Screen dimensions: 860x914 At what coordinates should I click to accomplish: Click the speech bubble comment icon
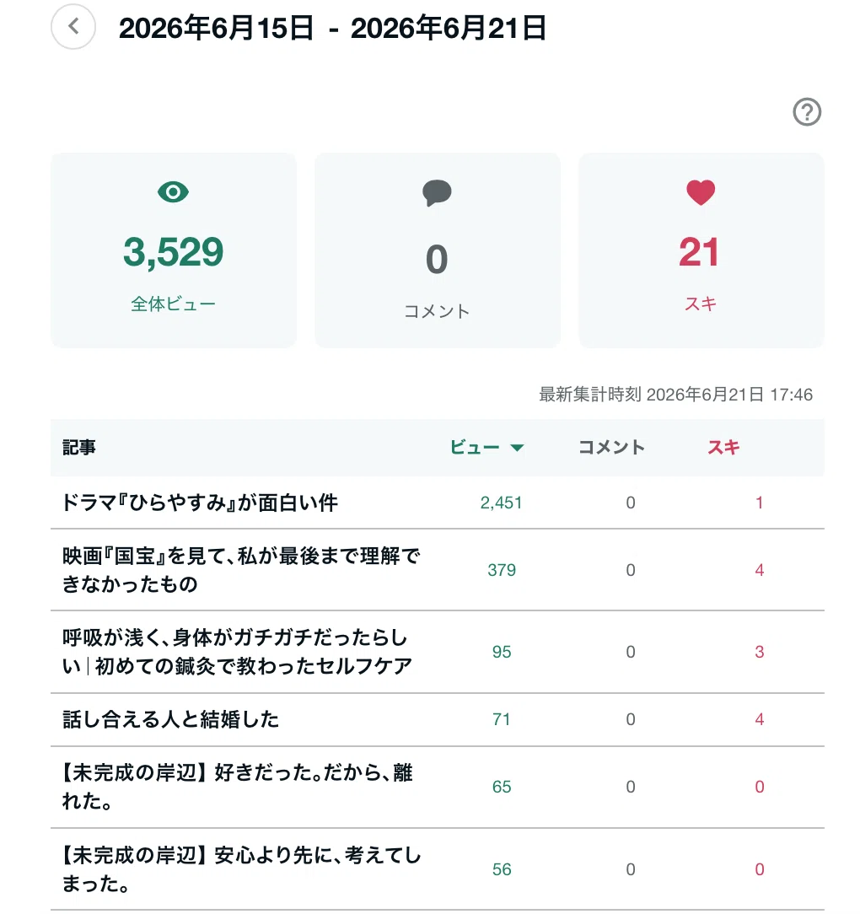[438, 193]
